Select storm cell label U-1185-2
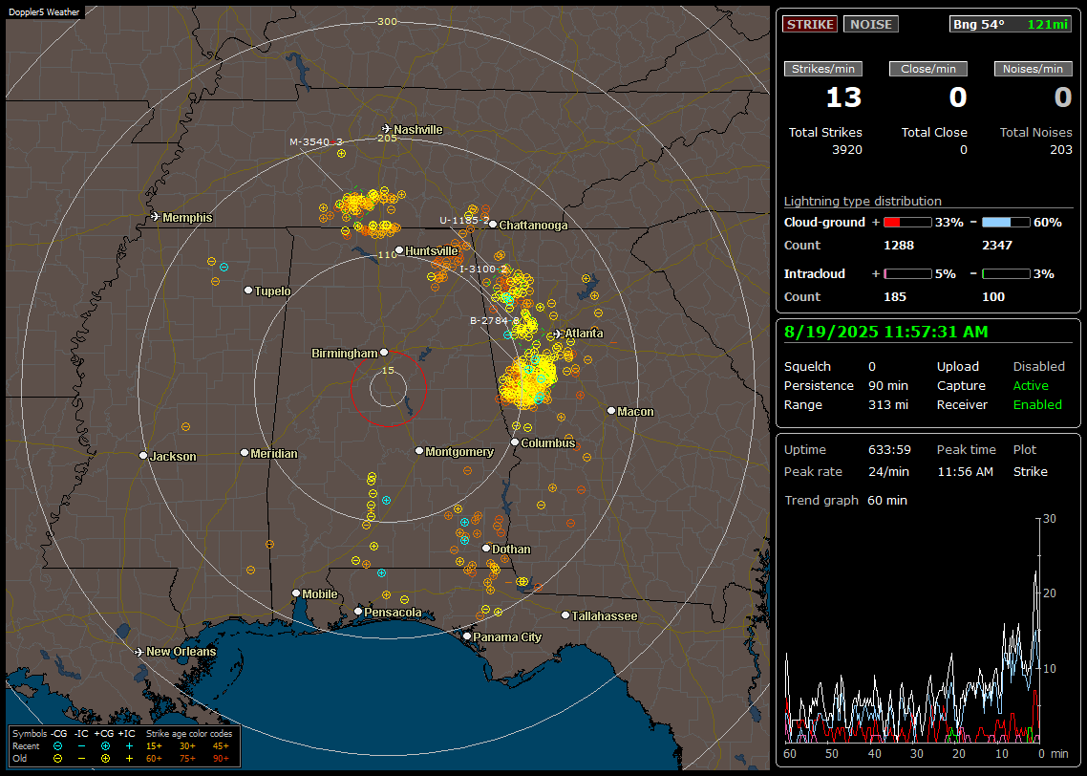 click(x=464, y=221)
